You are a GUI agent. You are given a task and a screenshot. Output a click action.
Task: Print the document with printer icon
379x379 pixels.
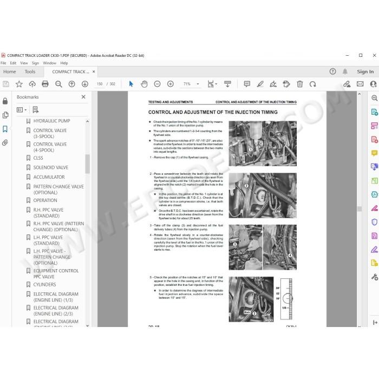coord(45,84)
